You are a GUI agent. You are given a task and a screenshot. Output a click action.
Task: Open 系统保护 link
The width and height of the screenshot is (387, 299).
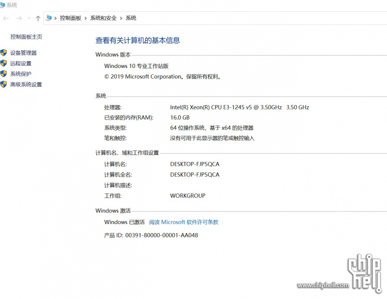(x=21, y=74)
